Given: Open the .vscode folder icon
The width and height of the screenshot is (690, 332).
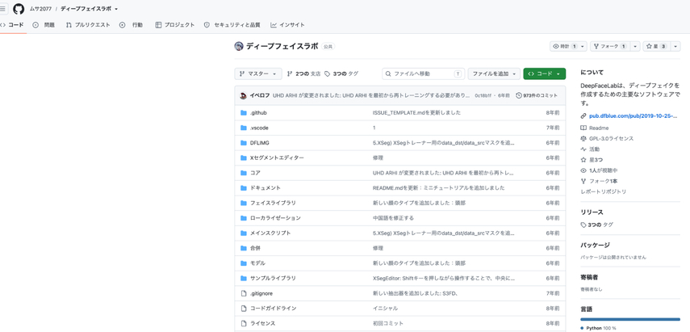Looking at the screenshot, I should (244, 128).
